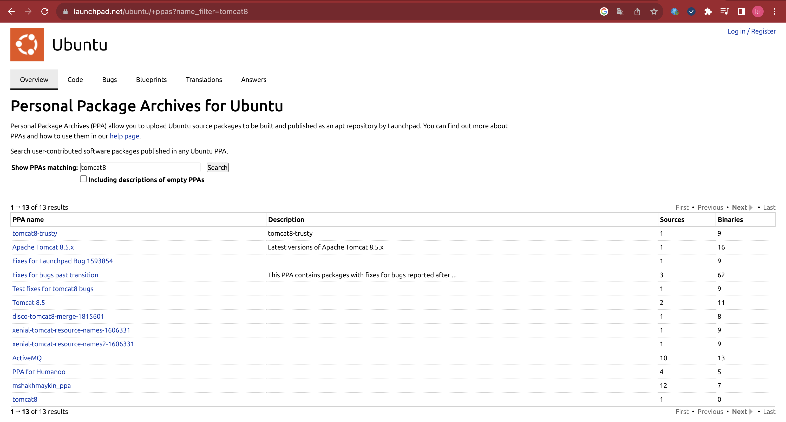The width and height of the screenshot is (786, 422).
Task: Open the 'kr' profile avatar menu
Action: coord(758,12)
